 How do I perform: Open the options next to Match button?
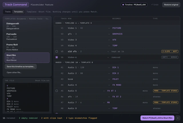(x=178, y=118)
